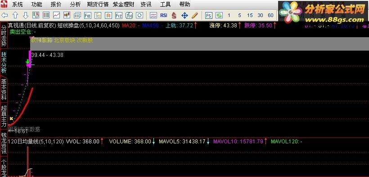This screenshot has width=369, height=177.
Task: Click the F12 trading icon
Action: [119, 16]
